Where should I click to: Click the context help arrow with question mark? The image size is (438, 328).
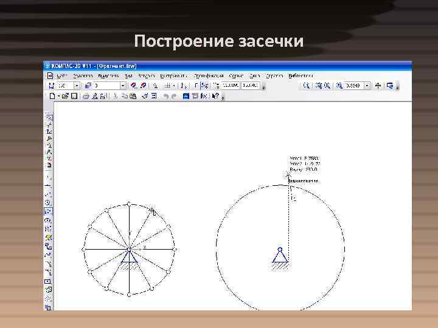tap(215, 96)
